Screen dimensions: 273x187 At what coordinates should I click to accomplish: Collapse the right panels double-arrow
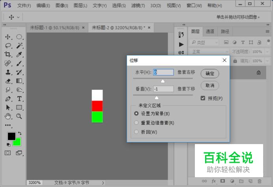(268, 25)
